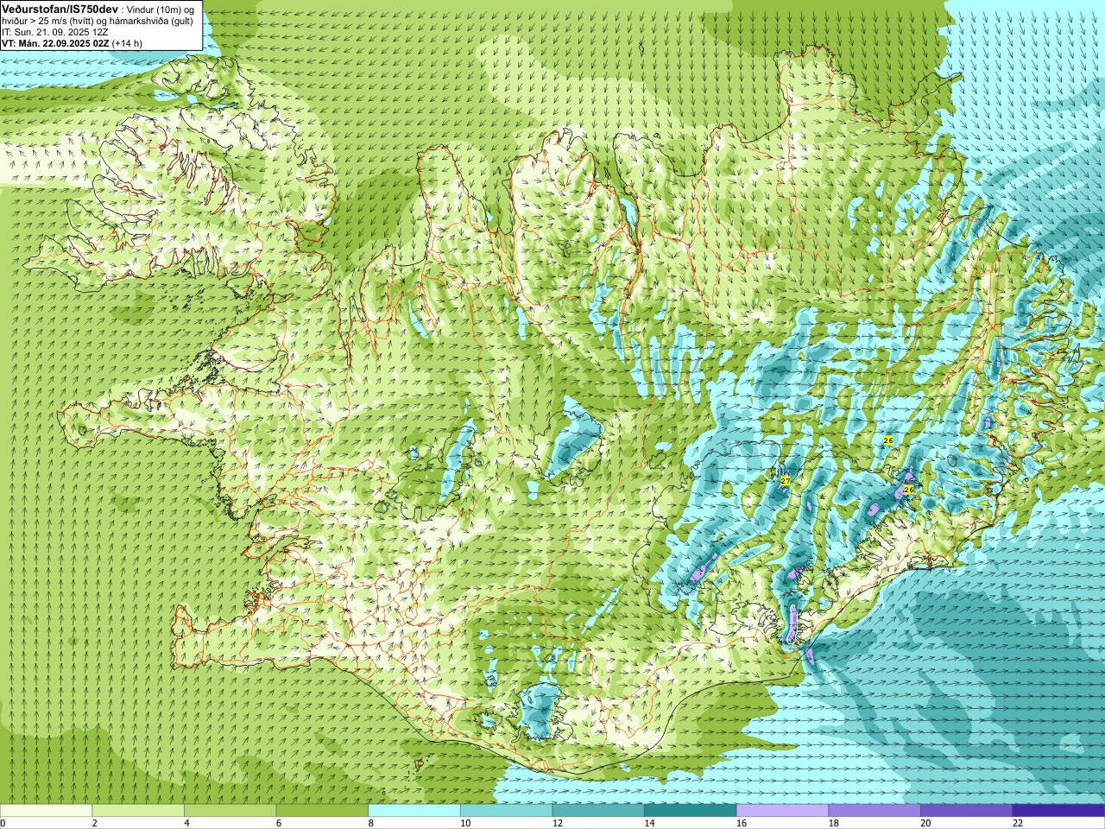1105x829 pixels.
Task: Click the 'hviður > 25 m/s (hvítt)' line
Action: coord(48,20)
